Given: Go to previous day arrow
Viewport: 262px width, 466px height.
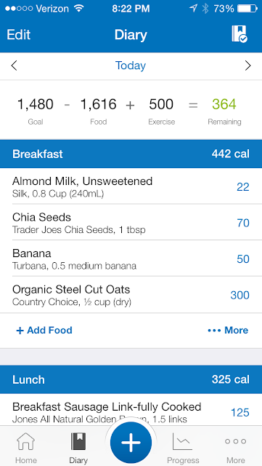Looking at the screenshot, I should tap(14, 66).
